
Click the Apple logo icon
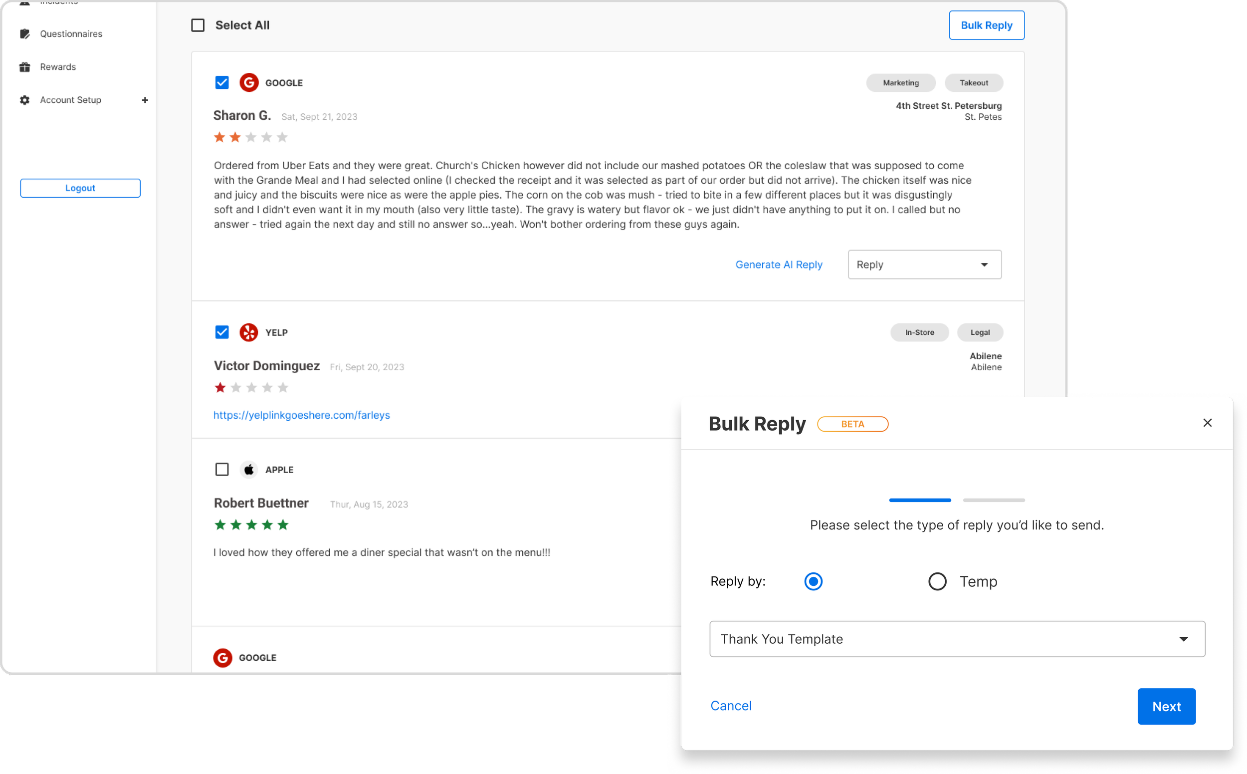tap(249, 470)
